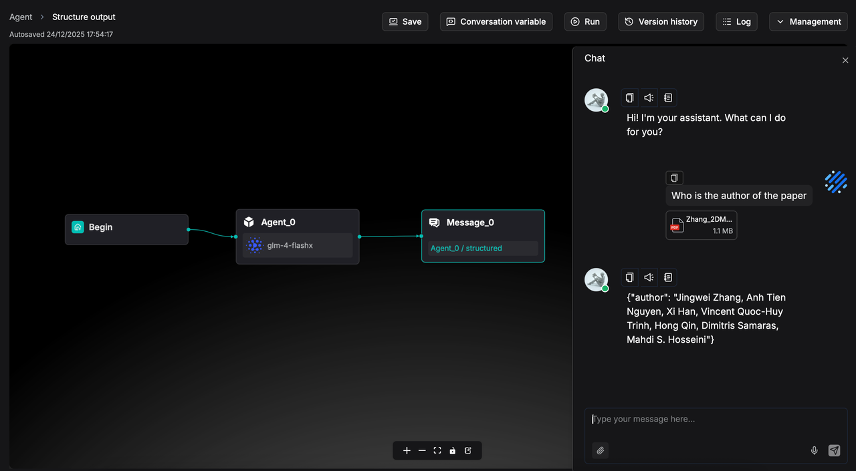Click the attach file paperclip icon

click(x=601, y=450)
